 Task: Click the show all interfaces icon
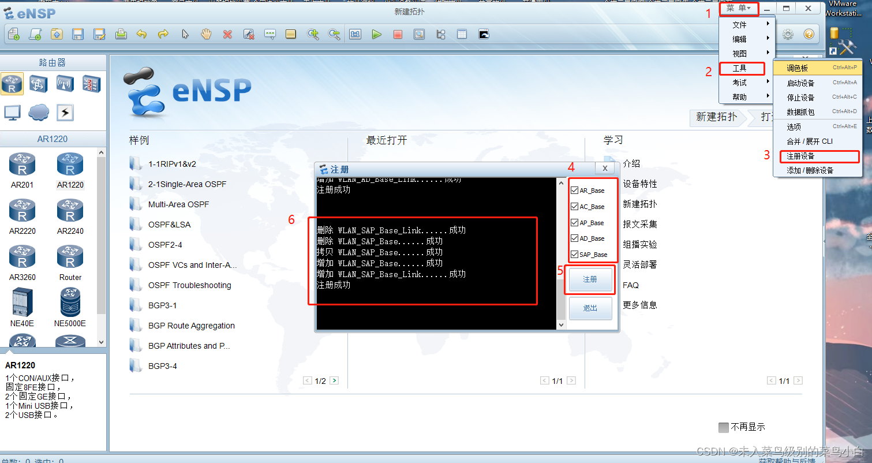point(440,34)
